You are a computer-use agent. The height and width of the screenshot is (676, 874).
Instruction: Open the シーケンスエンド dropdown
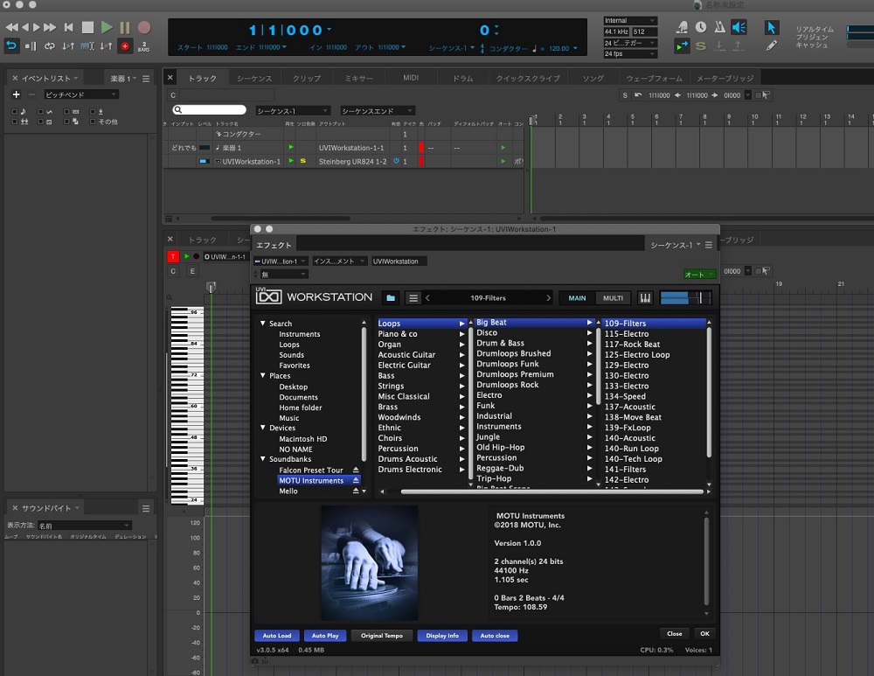(x=378, y=110)
